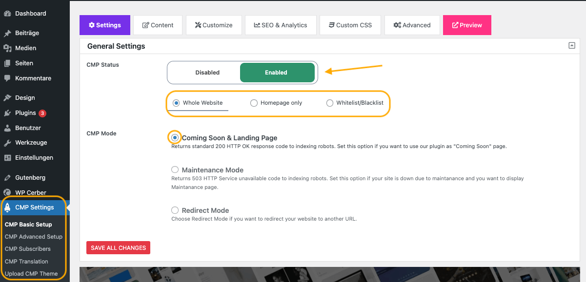Click the Design paintbrush icon
The height and width of the screenshot is (282, 586).
coord(7,98)
